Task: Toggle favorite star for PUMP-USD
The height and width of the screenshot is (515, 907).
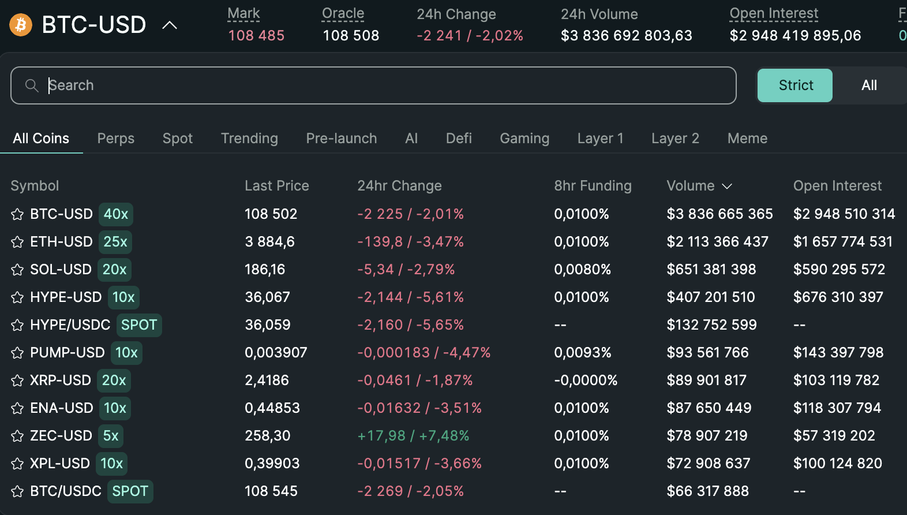Action: click(17, 353)
